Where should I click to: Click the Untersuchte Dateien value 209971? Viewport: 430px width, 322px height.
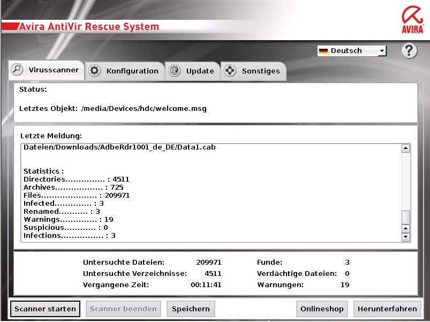[209, 263]
